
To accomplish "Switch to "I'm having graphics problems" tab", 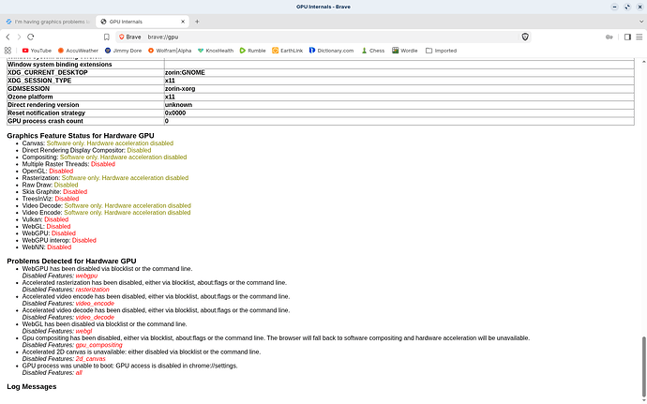I will (x=48, y=22).
